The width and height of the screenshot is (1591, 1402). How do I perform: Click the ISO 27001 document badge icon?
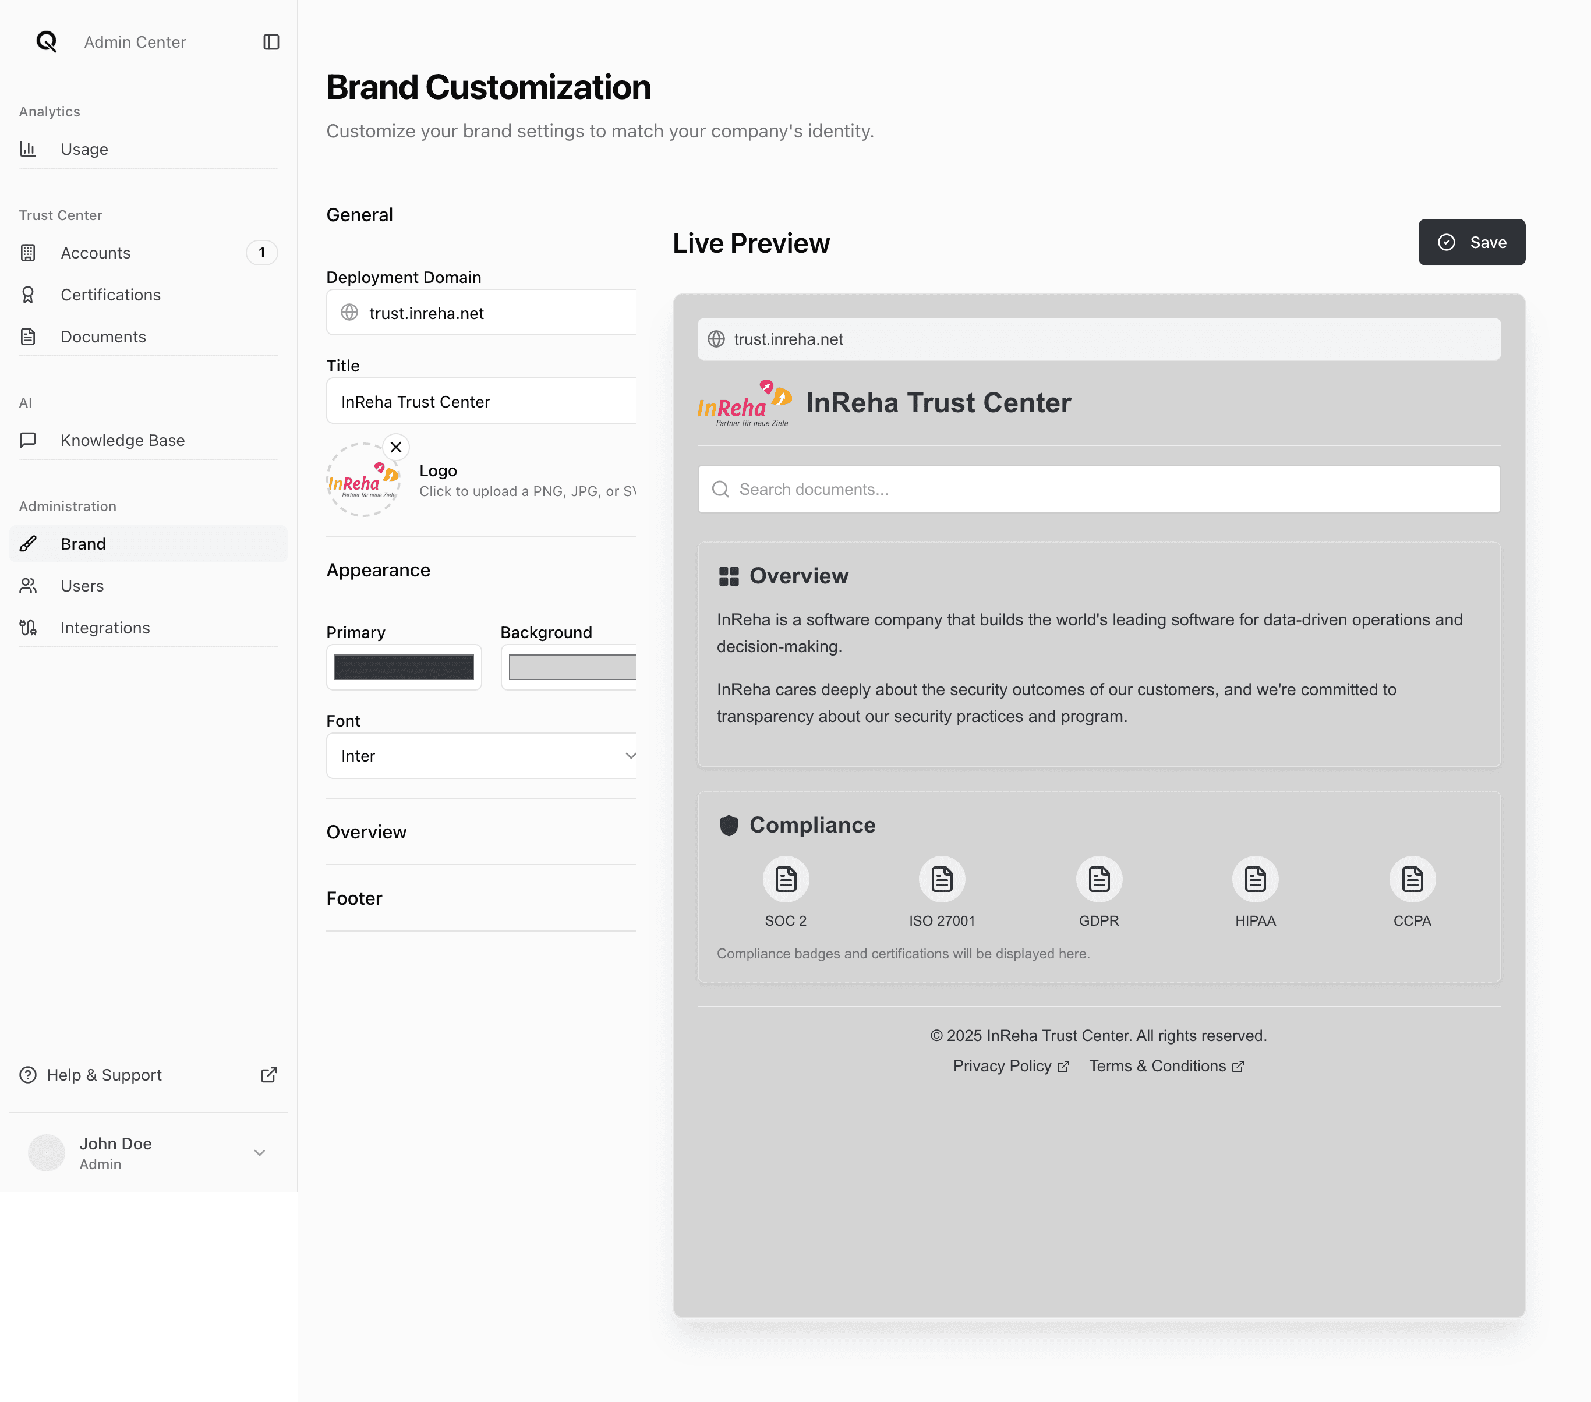(942, 879)
